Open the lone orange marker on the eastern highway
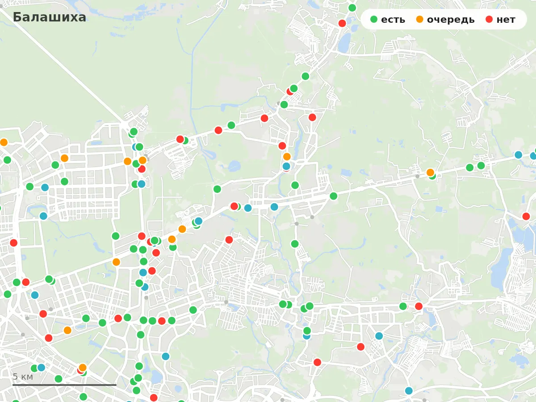The image size is (536, 402). coord(430,172)
